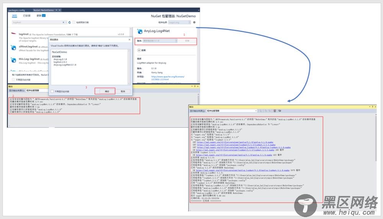Pin the right Output window

click(373, 107)
